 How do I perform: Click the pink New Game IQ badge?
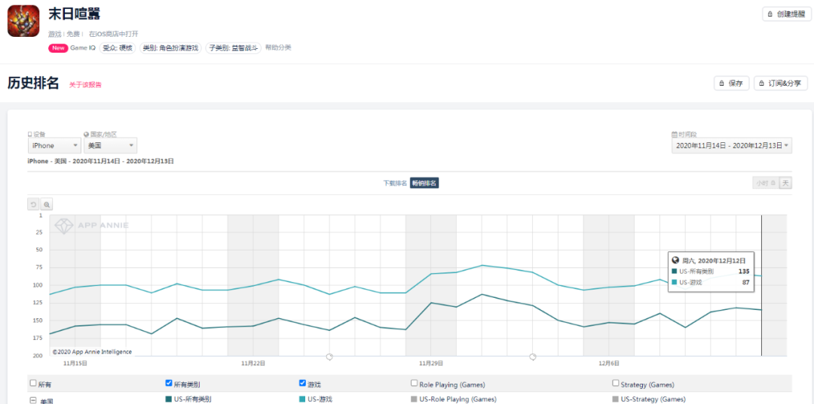58,48
